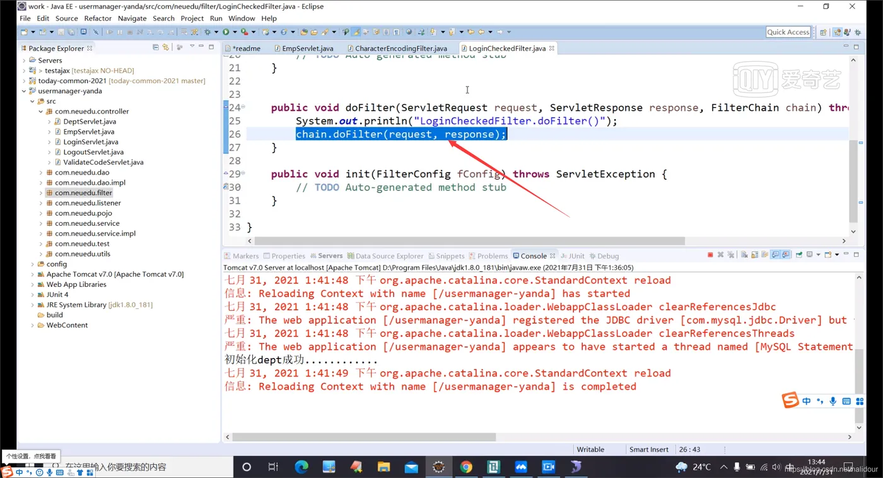The width and height of the screenshot is (883, 478).
Task: Click the Remove All Terminated Launches icon
Action: [731, 255]
